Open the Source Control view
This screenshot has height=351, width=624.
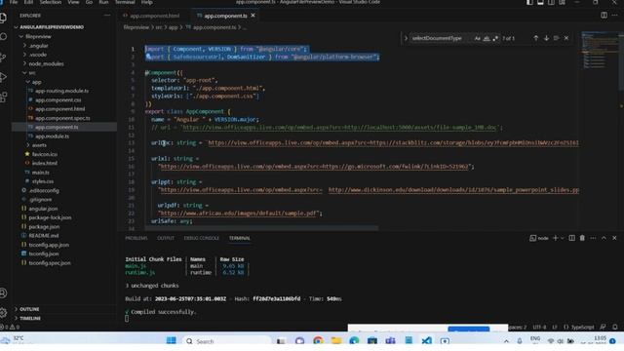3,58
